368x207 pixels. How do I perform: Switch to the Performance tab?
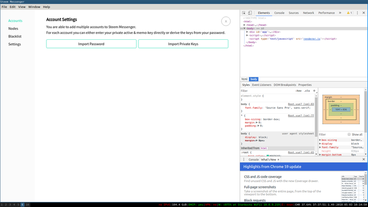point(326,13)
